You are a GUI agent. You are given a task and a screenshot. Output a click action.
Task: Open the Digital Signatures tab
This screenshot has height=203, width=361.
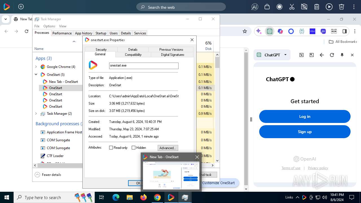[x=173, y=55]
